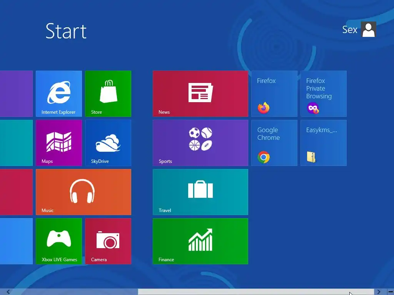394x295 pixels.
Task: Click the user account picture
Action: point(368,29)
